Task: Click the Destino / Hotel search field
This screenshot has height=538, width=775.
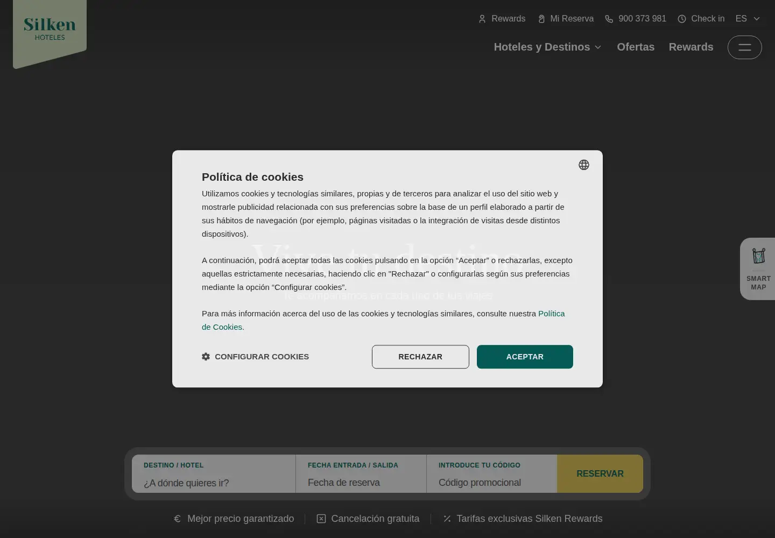Action: coord(214,474)
